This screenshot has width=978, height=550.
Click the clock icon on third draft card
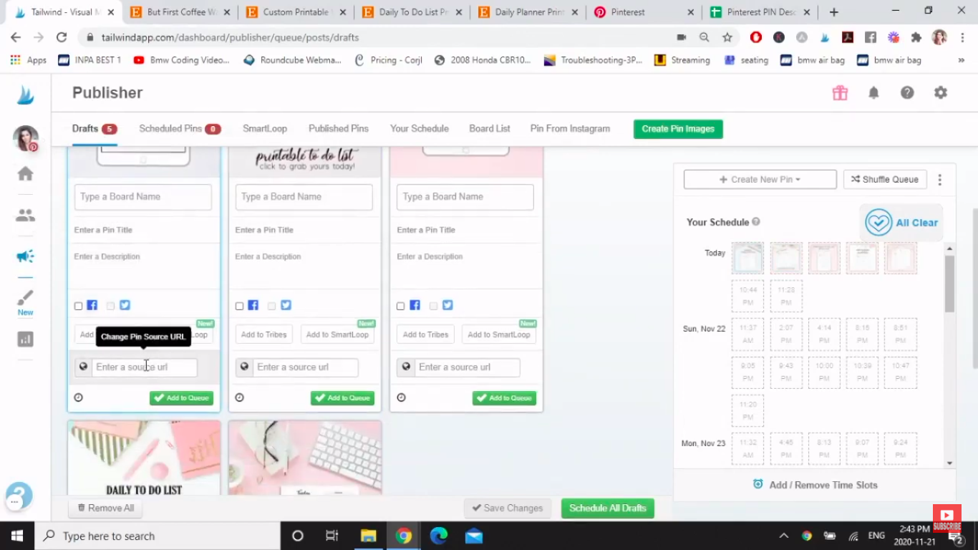tap(401, 397)
